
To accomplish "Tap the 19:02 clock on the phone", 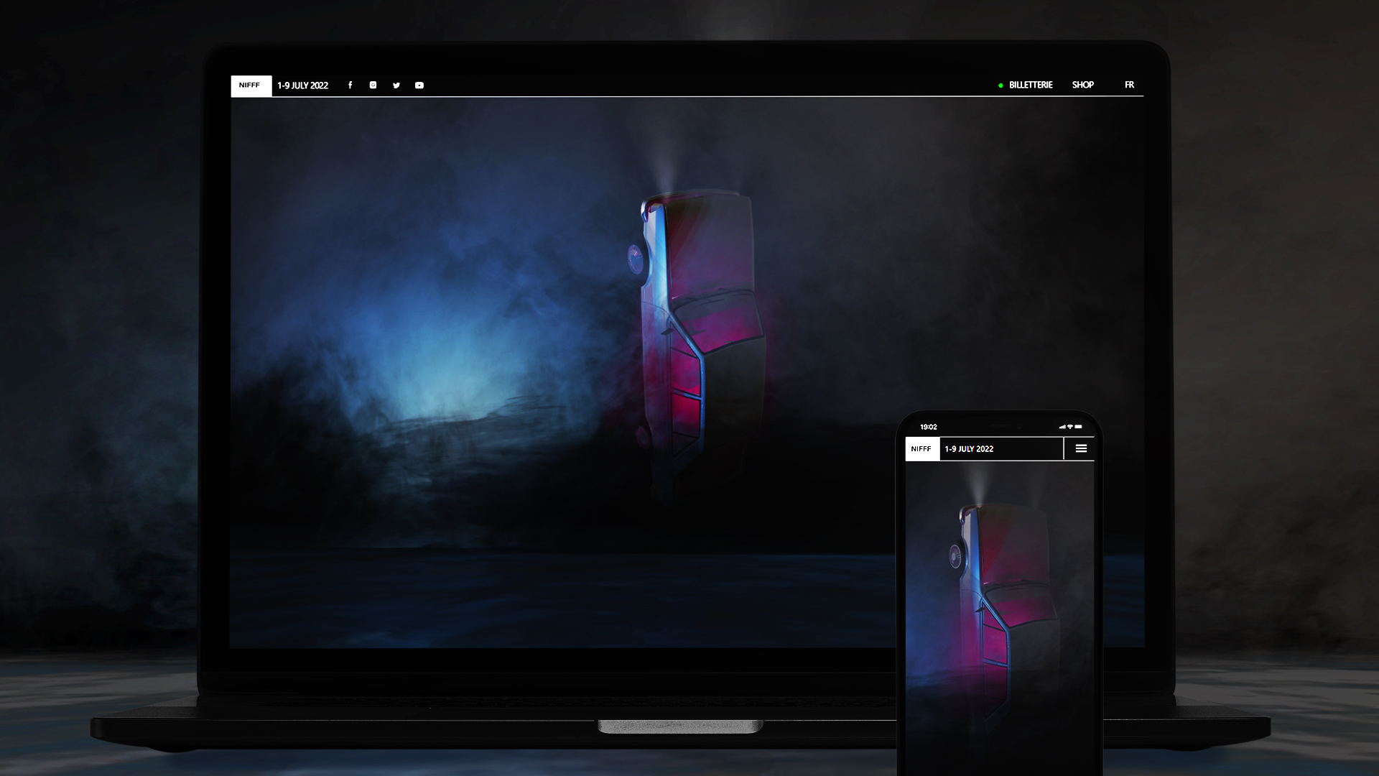I will [x=929, y=427].
